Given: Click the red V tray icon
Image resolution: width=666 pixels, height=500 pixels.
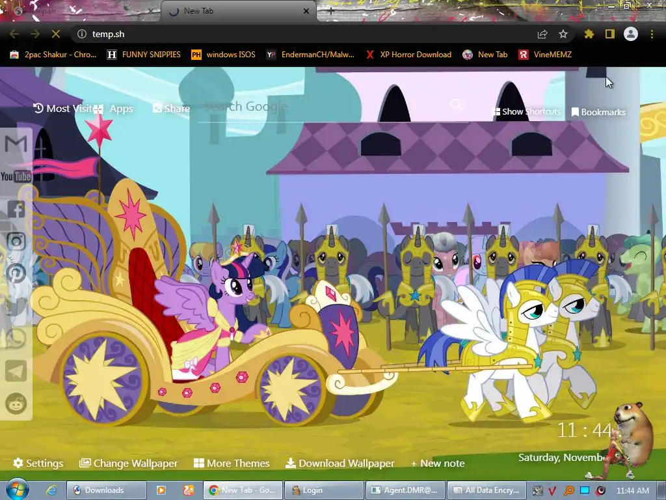Looking at the screenshot, I should (552, 491).
